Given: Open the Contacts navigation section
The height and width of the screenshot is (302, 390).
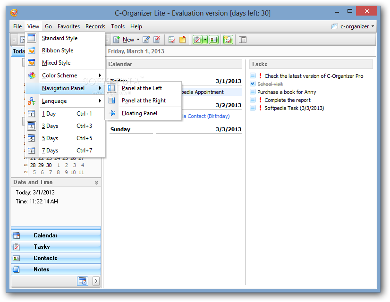Looking at the screenshot, I should [x=56, y=258].
